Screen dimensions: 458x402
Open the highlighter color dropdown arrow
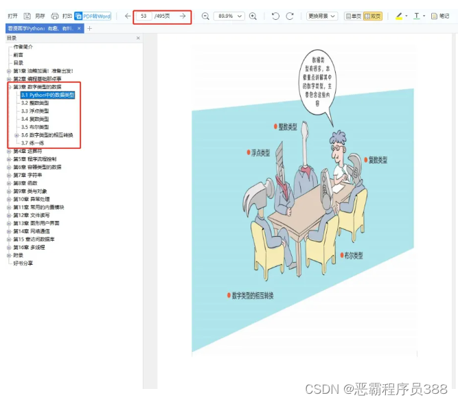pyautogui.click(x=407, y=16)
